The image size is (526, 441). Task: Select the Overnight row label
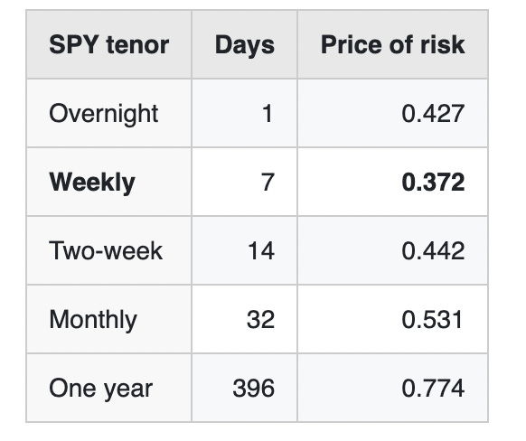104,114
